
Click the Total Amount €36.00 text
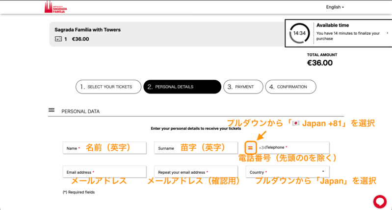click(319, 63)
